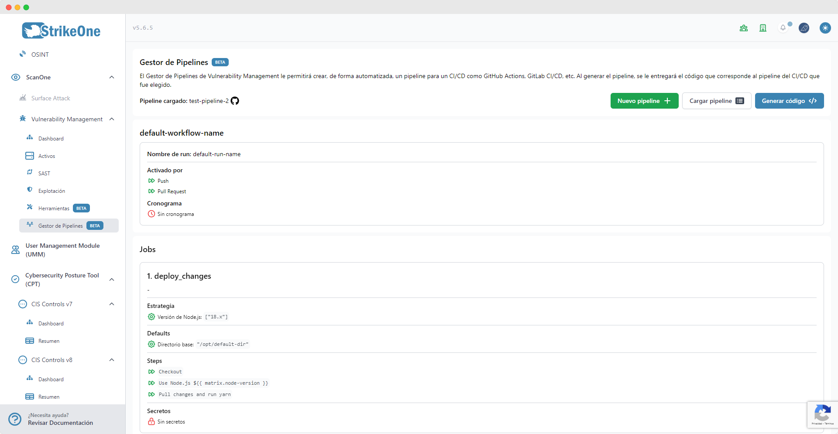Open CIS Controls v7 Resumen
838x434 pixels.
(49, 341)
